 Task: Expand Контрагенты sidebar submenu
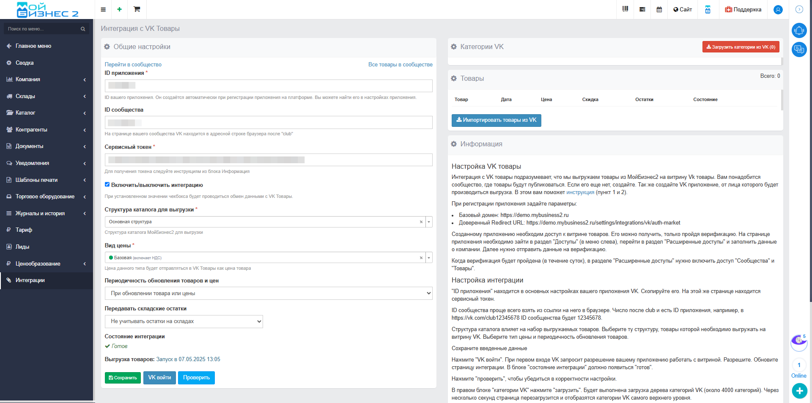pos(47,130)
